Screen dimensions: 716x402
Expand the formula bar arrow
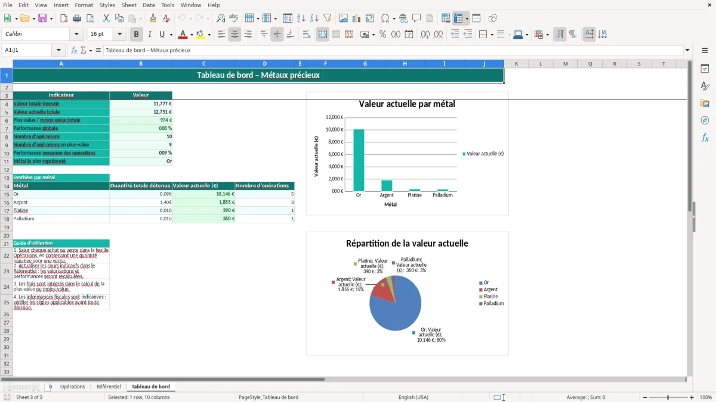pyautogui.click(x=687, y=50)
